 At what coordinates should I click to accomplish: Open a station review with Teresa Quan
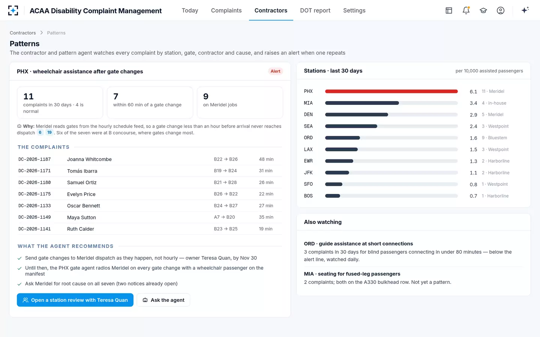(75, 300)
